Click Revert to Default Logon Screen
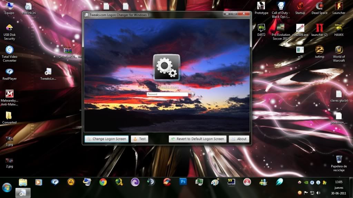 tap(197, 139)
